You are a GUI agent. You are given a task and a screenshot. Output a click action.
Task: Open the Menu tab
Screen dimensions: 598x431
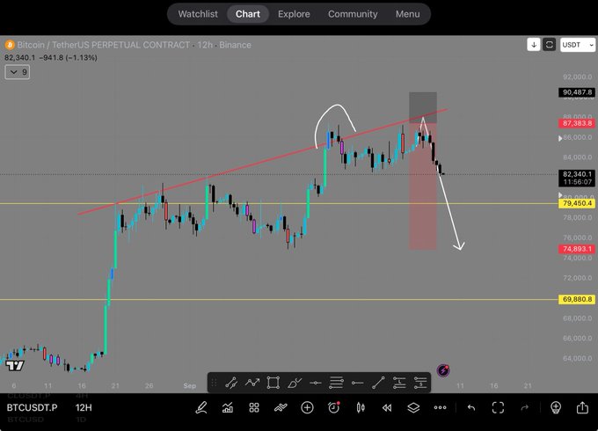pyautogui.click(x=408, y=14)
